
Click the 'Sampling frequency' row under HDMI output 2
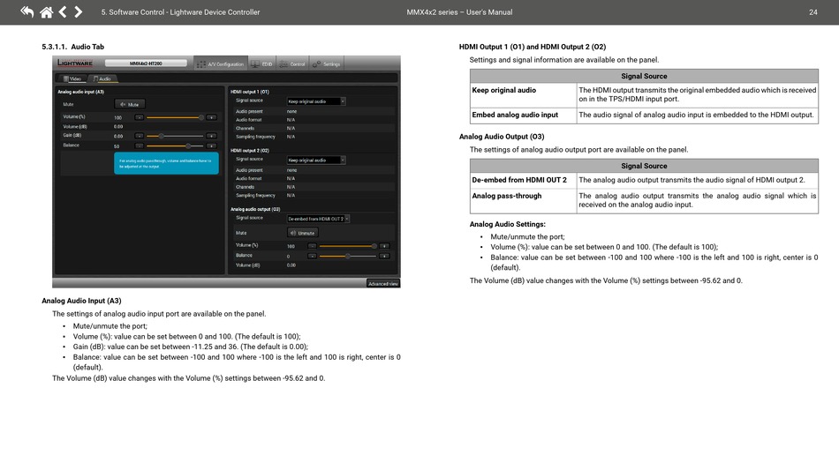(x=313, y=196)
